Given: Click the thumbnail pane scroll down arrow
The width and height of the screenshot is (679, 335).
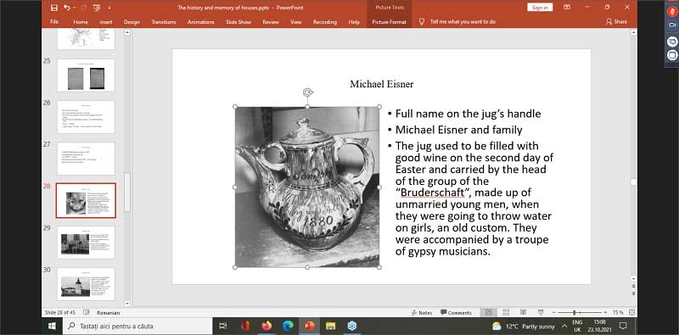Looking at the screenshot, I should coord(127,304).
